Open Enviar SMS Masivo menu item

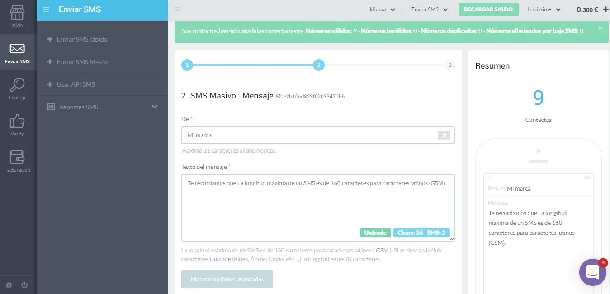click(x=83, y=62)
